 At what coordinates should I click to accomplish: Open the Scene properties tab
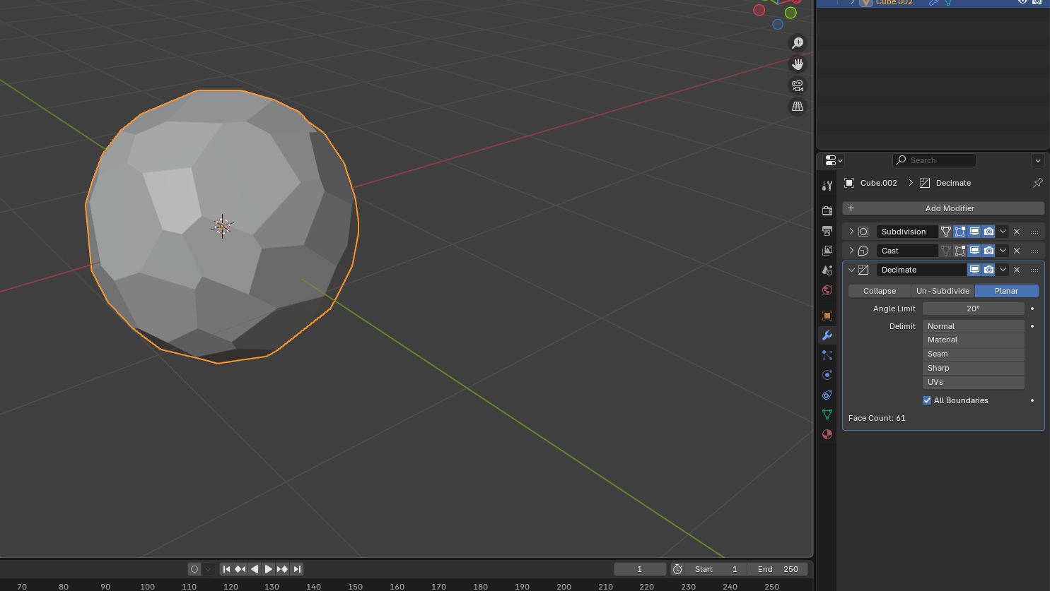pyautogui.click(x=827, y=270)
